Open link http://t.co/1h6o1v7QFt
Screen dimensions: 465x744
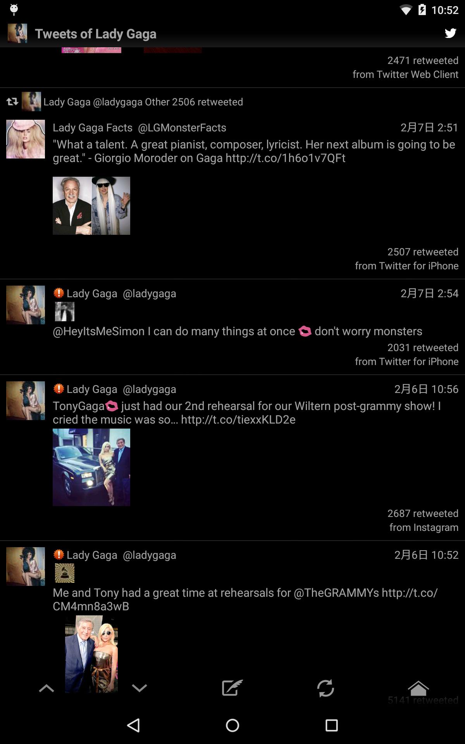[286, 158]
